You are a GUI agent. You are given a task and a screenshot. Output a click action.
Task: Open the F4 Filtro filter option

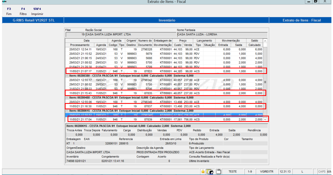coord(23,11)
